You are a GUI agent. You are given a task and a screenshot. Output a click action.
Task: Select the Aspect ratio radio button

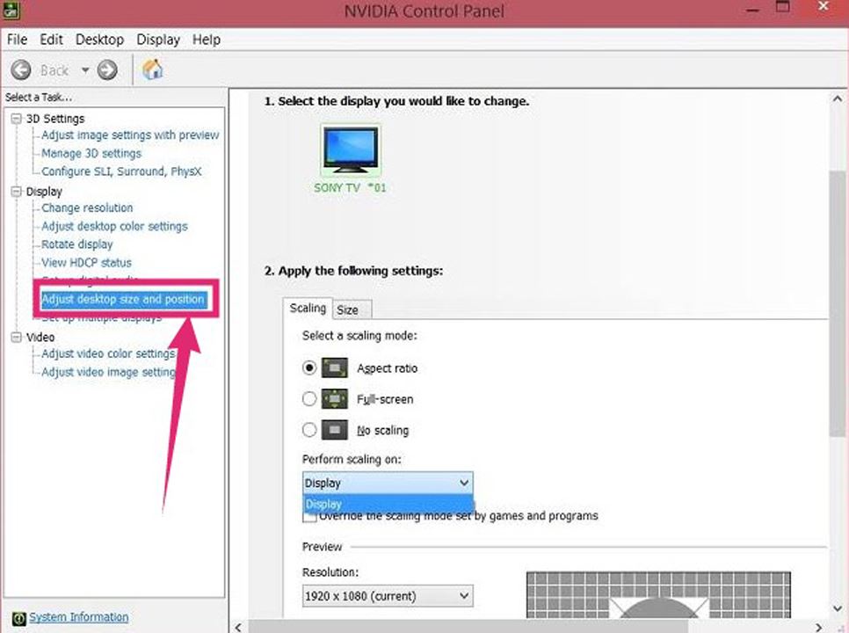click(x=309, y=368)
